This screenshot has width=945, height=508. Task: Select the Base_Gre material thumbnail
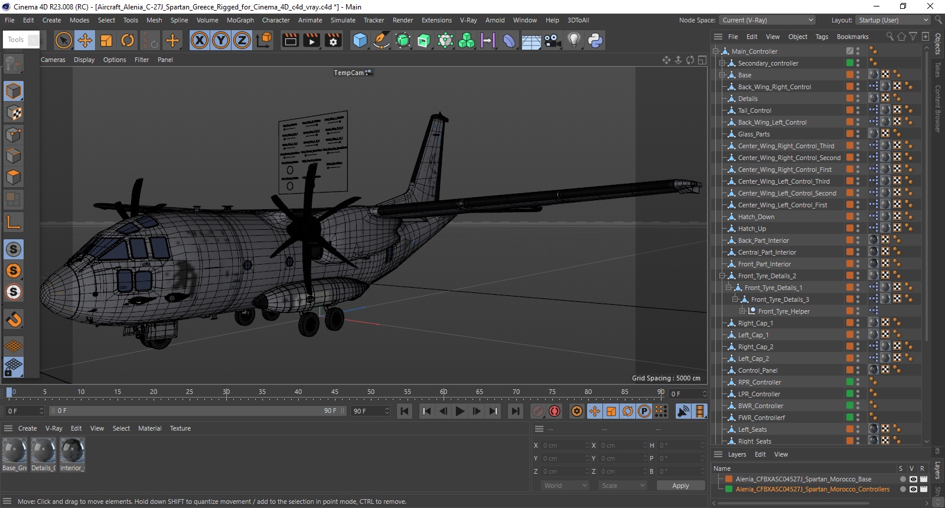pyautogui.click(x=15, y=454)
